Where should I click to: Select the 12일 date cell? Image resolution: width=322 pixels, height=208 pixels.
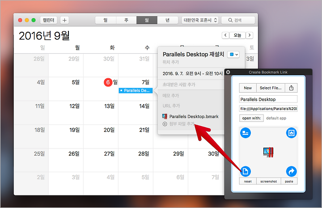coord(66,113)
